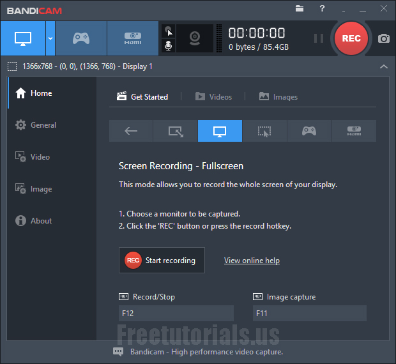This screenshot has height=364, width=396.
Task: Open the output folder icon
Action: point(300,8)
